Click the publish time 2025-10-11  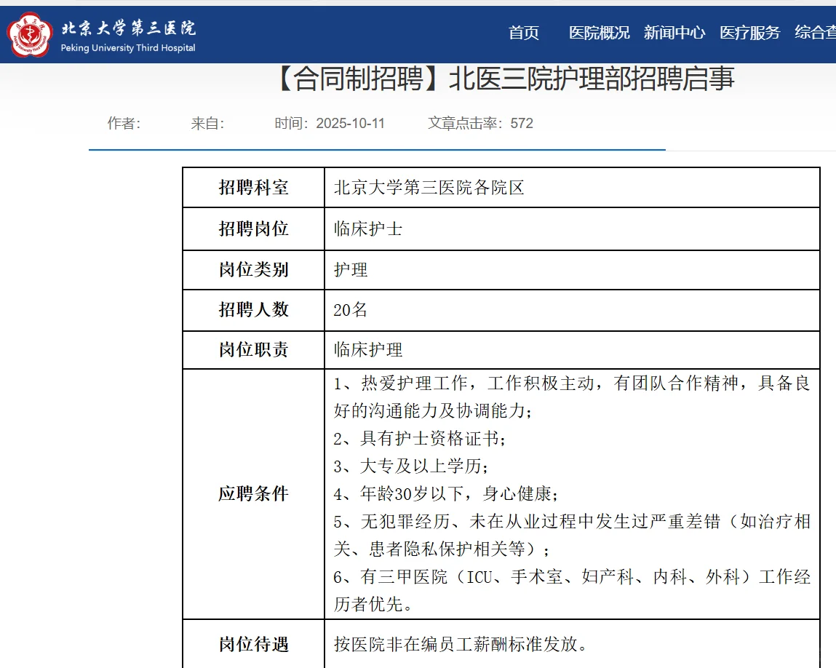point(350,123)
